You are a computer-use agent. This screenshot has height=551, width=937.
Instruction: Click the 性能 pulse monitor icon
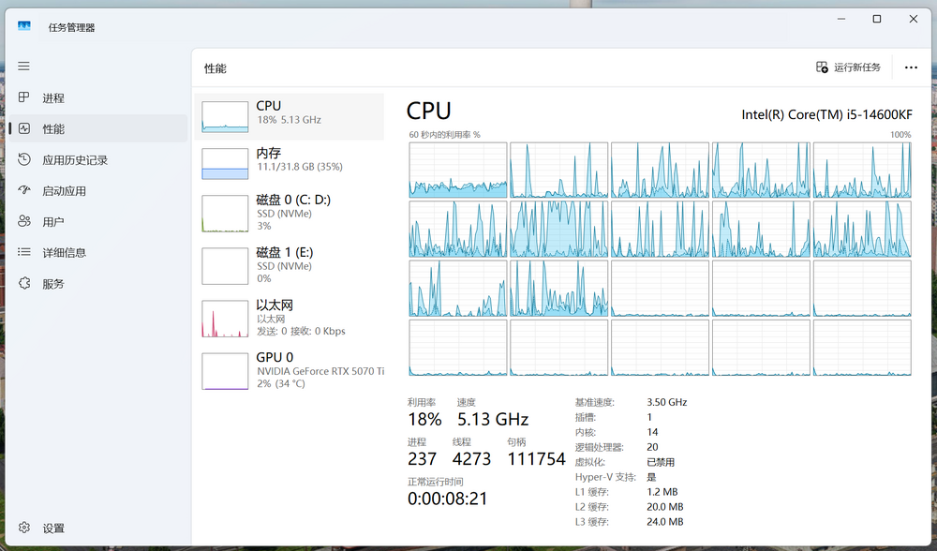(x=24, y=128)
